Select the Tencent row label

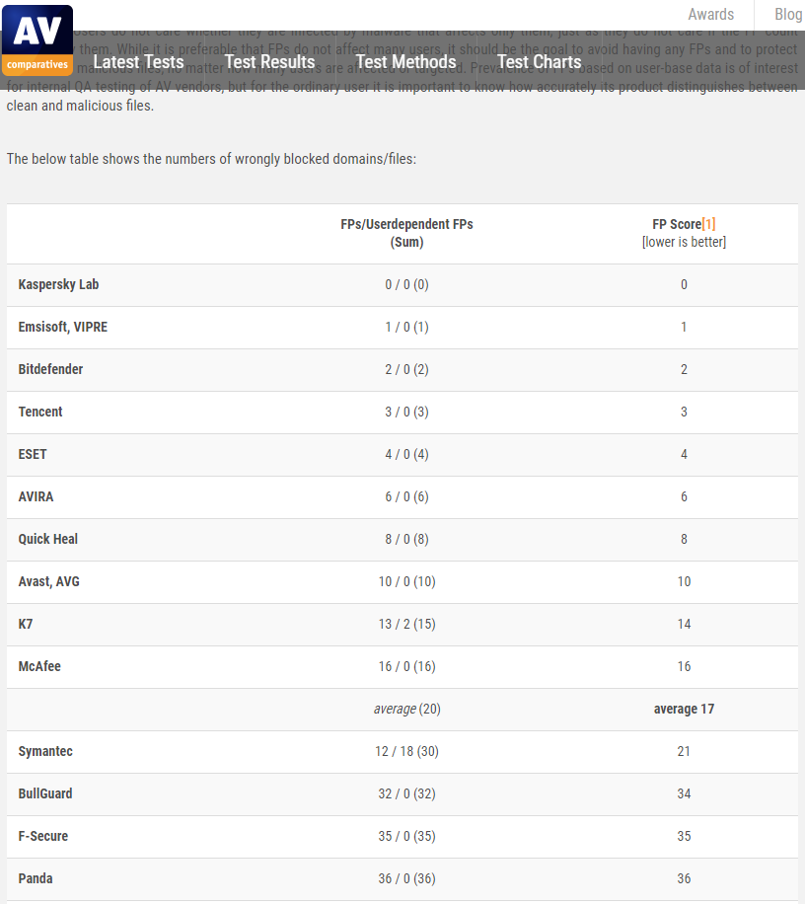tap(40, 412)
